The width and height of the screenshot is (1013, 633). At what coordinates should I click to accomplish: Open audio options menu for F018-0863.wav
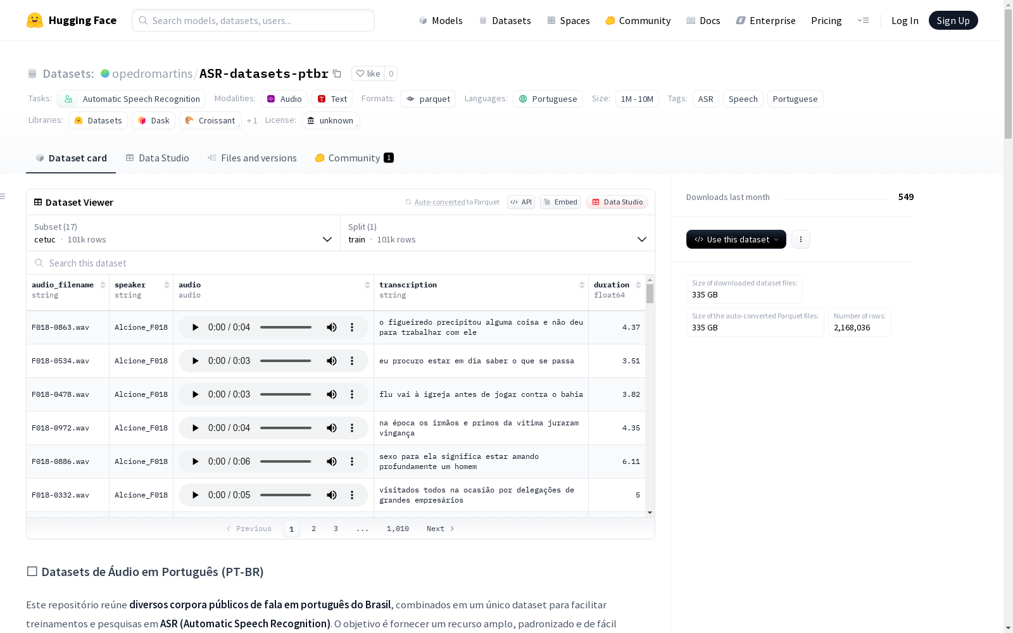point(352,327)
